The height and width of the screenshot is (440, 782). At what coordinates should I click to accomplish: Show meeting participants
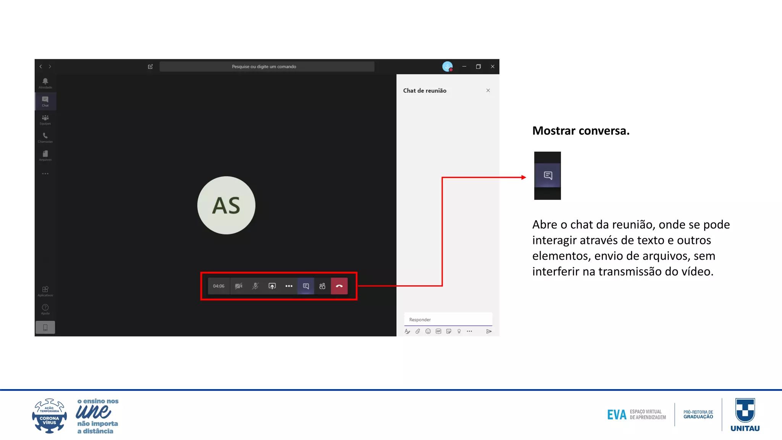(x=322, y=286)
